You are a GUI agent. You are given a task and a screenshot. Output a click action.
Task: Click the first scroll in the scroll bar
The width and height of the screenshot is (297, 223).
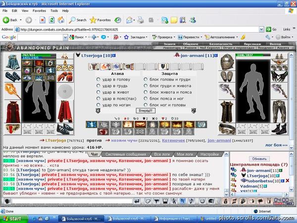pos(94,66)
